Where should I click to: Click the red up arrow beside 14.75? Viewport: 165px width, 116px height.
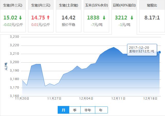48,17
